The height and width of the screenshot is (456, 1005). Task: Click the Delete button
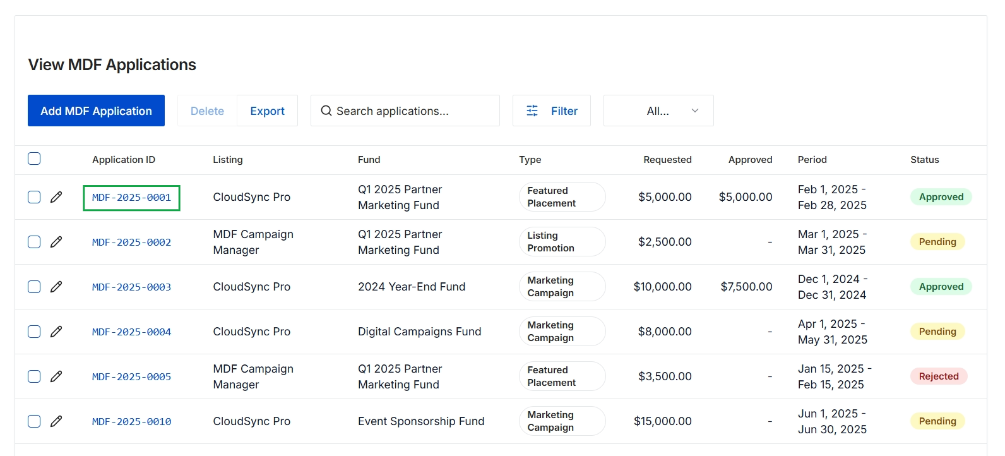pyautogui.click(x=207, y=111)
